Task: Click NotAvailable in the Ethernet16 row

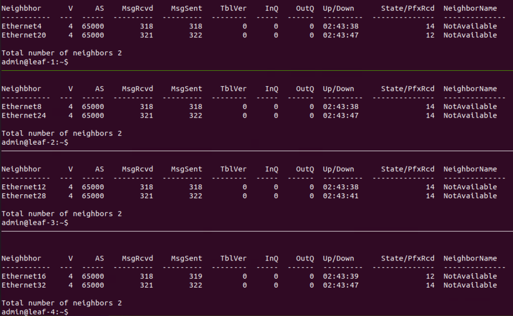Action: (x=470, y=276)
